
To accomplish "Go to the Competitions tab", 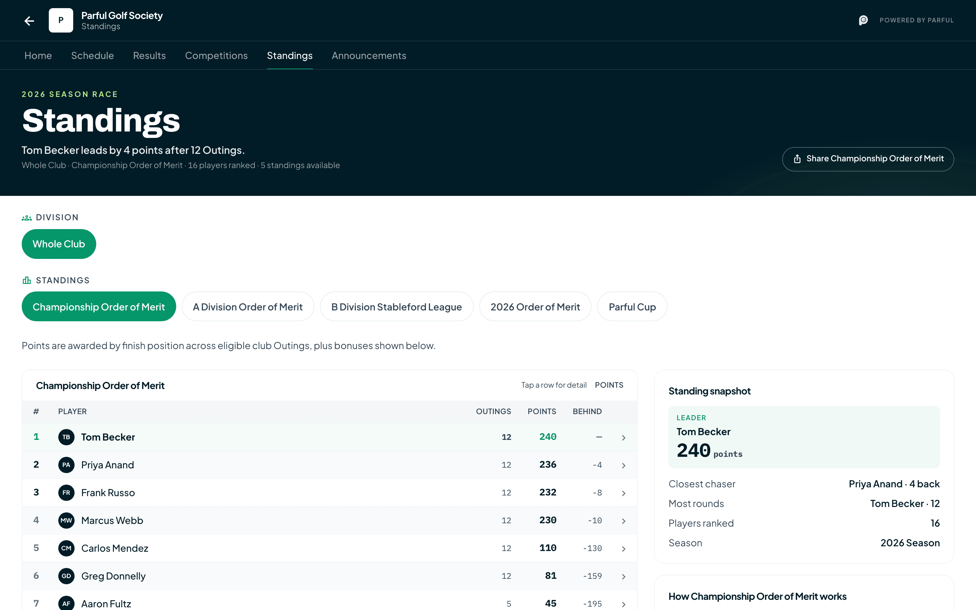I will click(x=216, y=56).
